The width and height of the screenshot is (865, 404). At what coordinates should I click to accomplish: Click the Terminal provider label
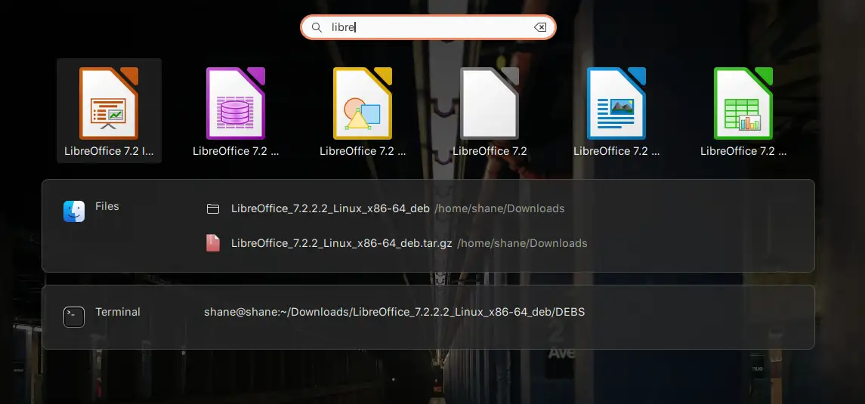tap(118, 312)
